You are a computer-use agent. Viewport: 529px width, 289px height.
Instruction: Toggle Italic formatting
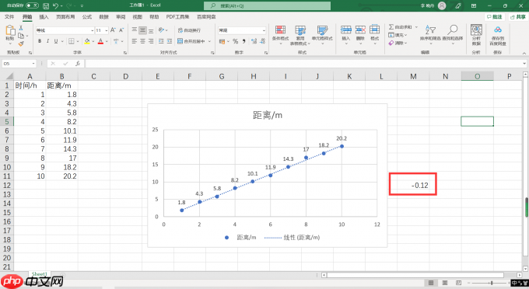47,41
